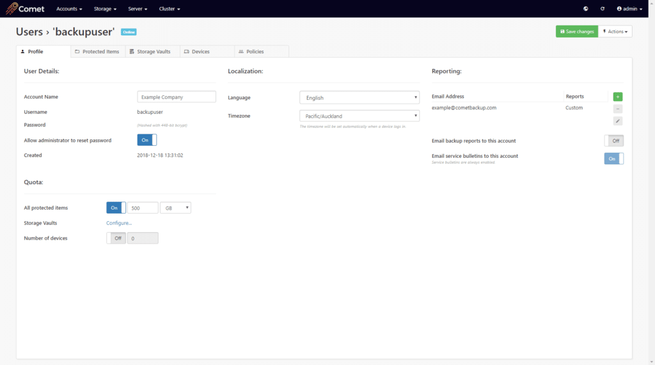655x365 pixels.
Task: Toggle Allow administrator to reset password
Action: tap(146, 140)
